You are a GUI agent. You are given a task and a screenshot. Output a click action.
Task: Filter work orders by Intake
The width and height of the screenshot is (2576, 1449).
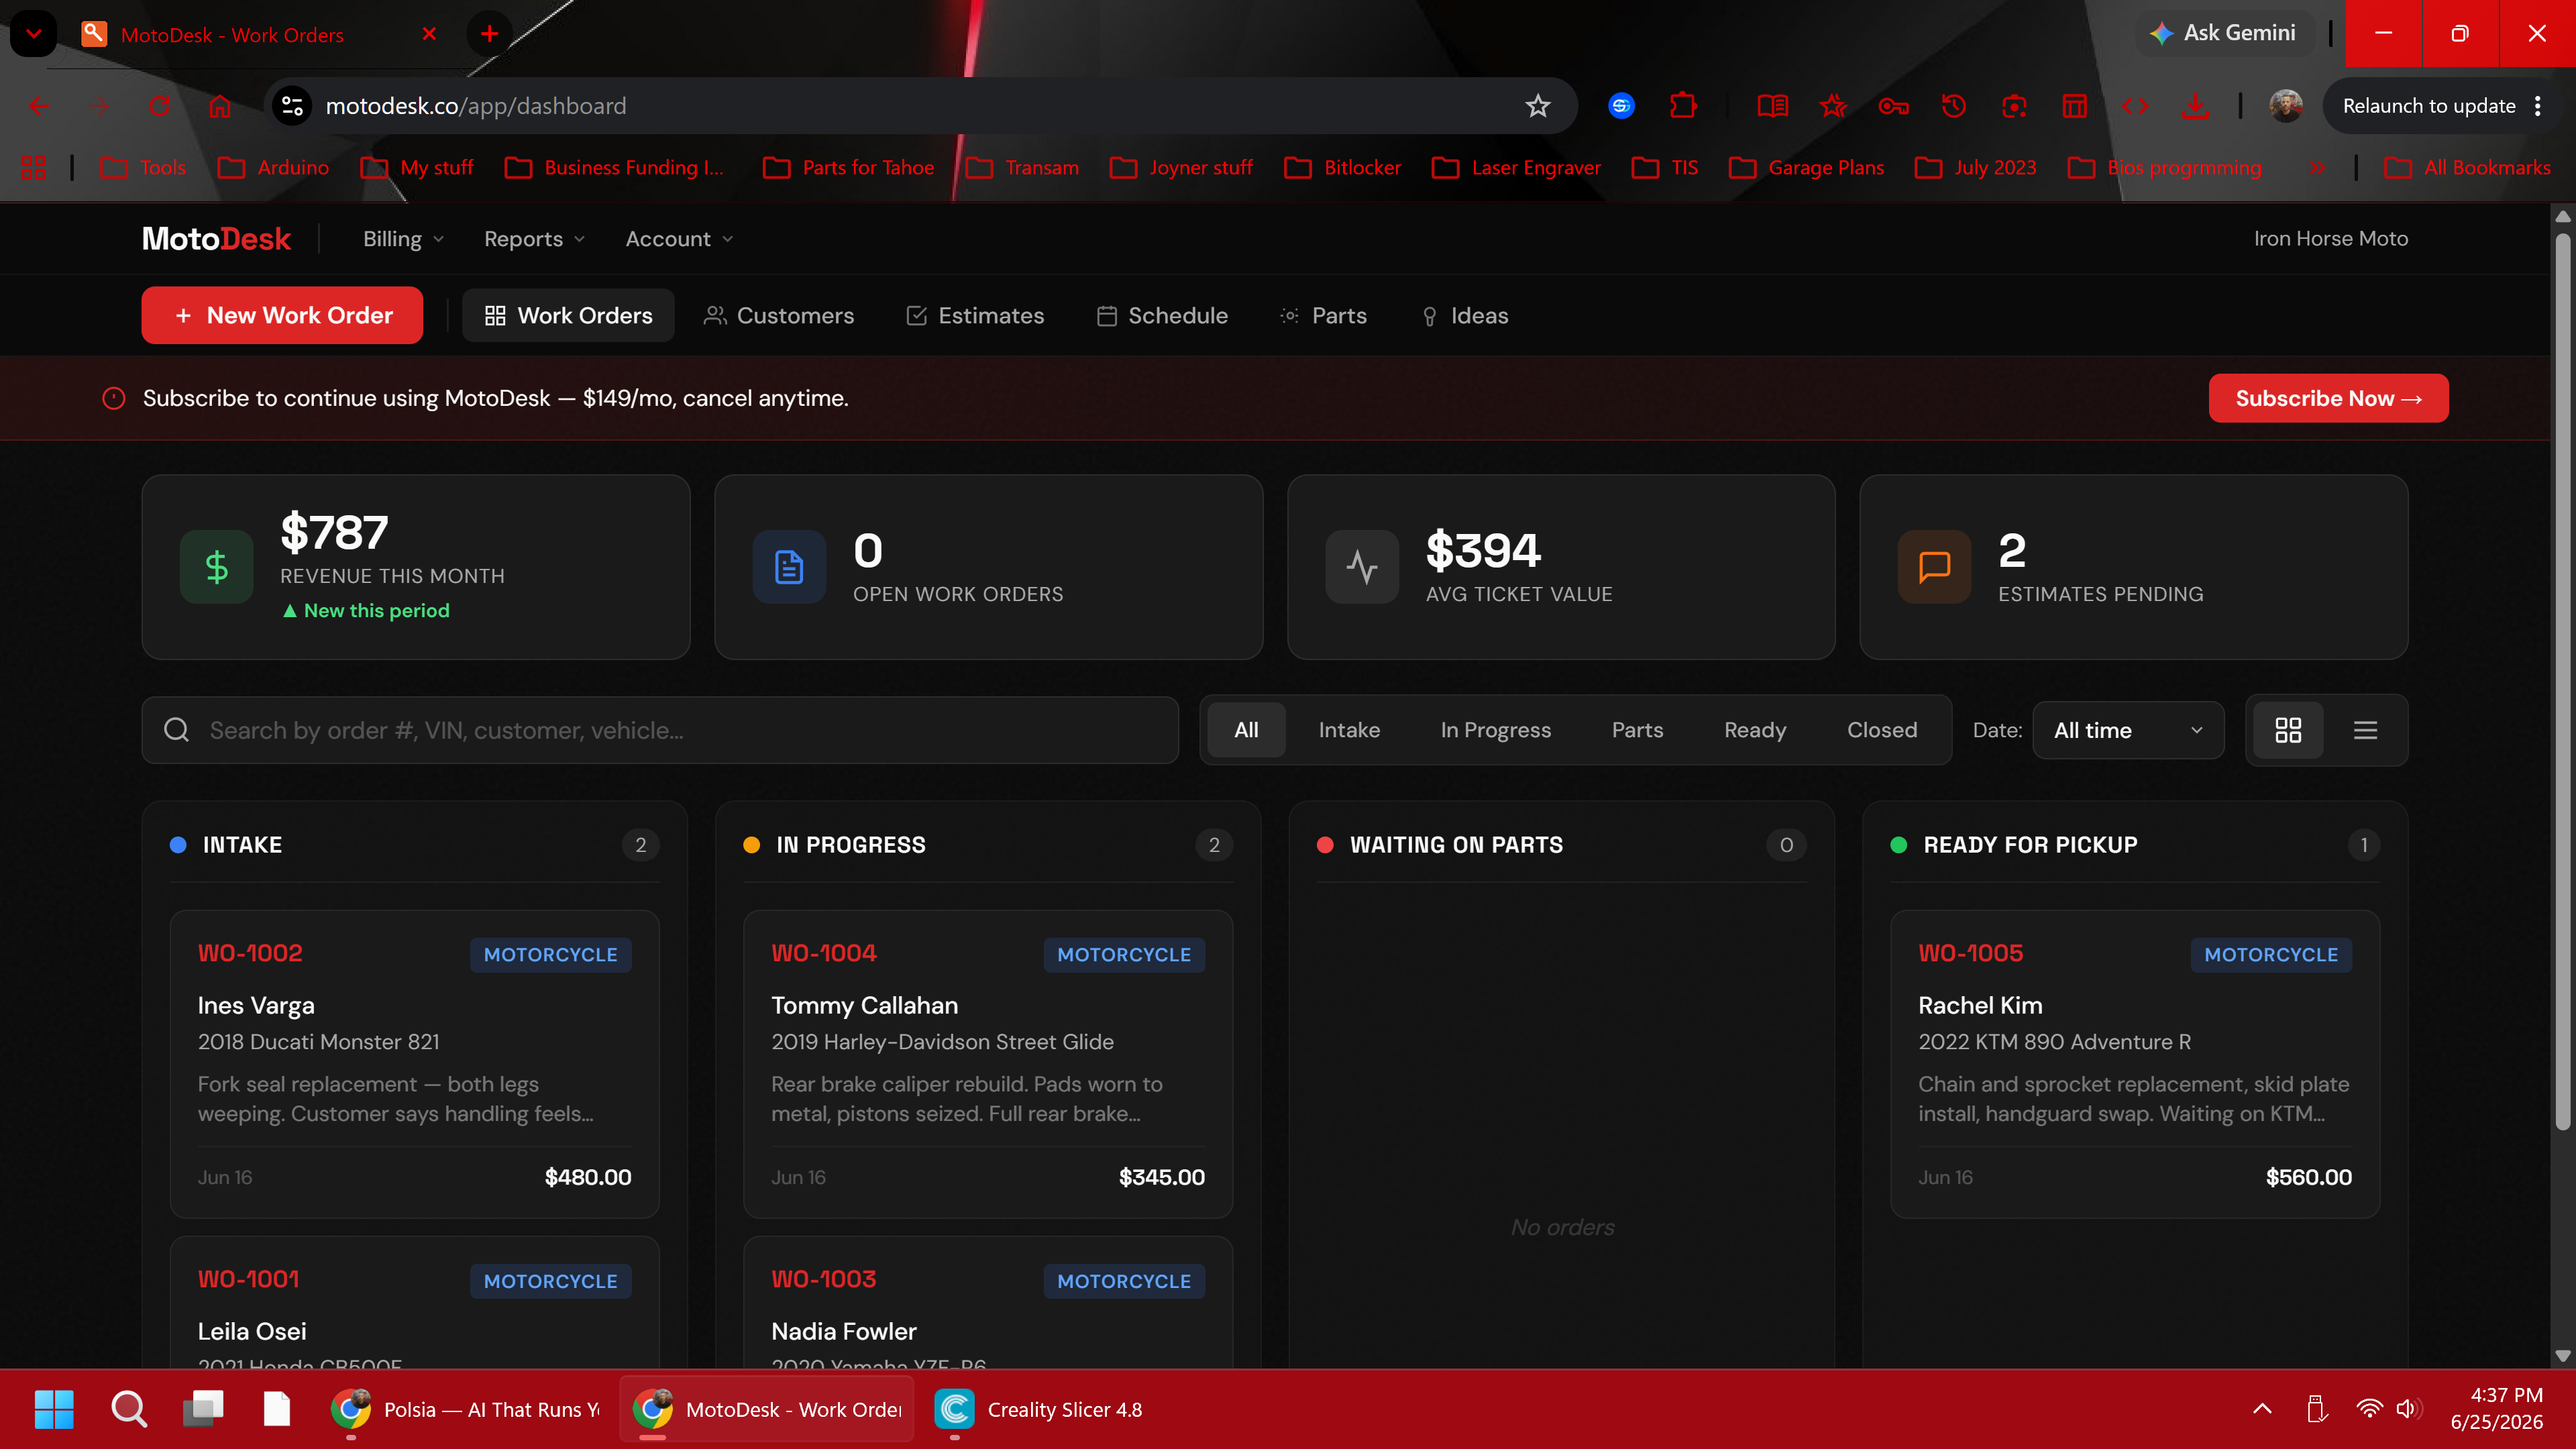[x=1349, y=730]
